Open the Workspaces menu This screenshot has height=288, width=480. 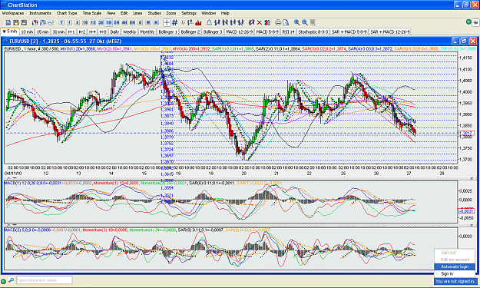coord(13,13)
